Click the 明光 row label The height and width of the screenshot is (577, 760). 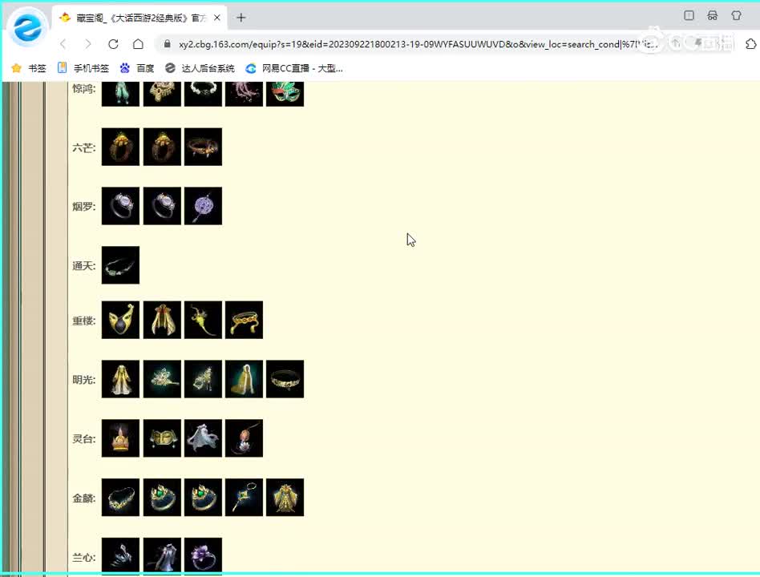[x=84, y=380]
